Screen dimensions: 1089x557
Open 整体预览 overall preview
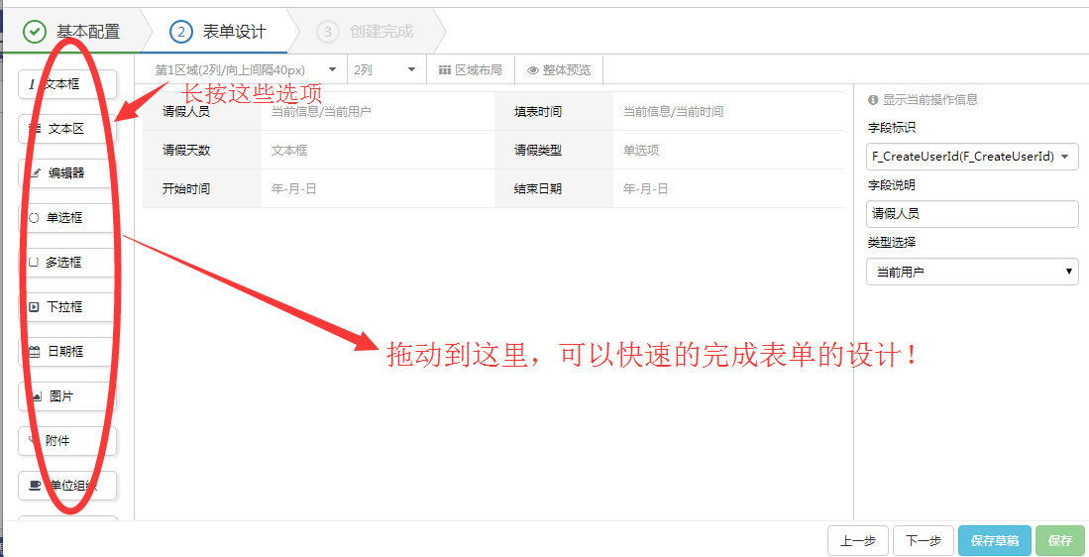tap(559, 70)
